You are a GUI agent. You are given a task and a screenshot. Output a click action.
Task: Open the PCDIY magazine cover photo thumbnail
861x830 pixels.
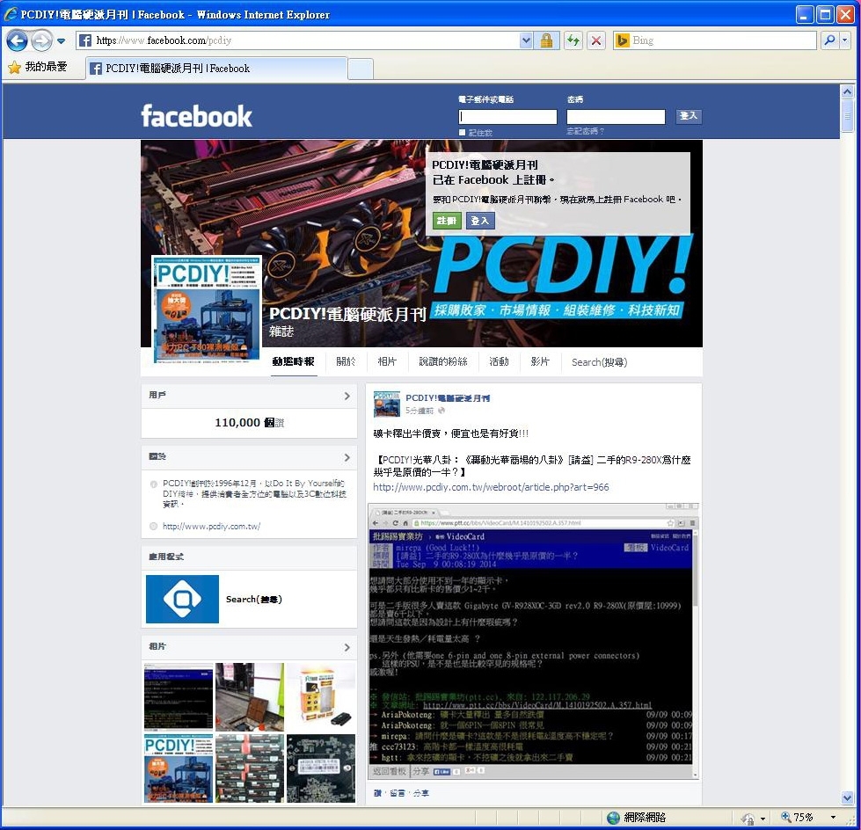pyautogui.click(x=179, y=768)
